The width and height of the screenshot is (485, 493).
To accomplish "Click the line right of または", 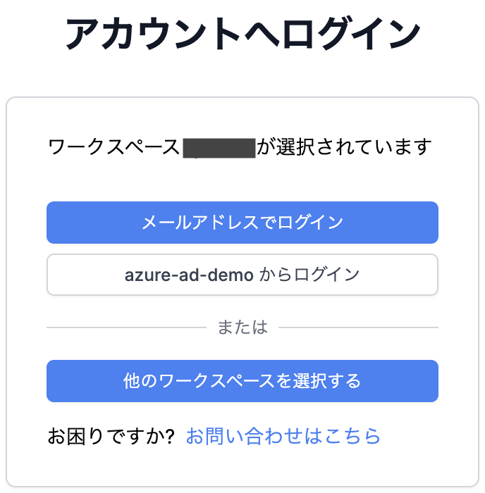I will click(x=359, y=327).
